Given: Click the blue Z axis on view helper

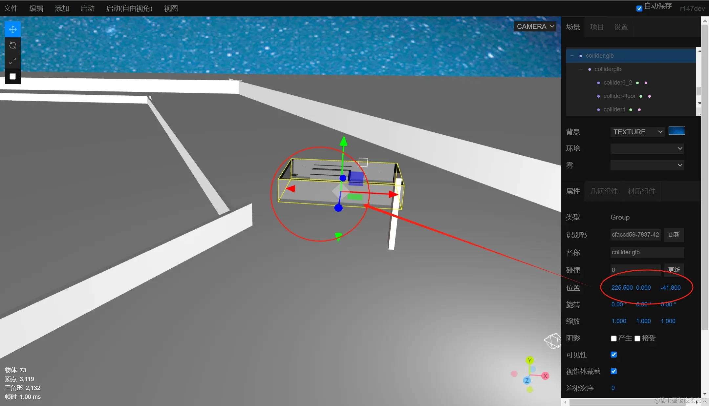Looking at the screenshot, I should [x=527, y=380].
